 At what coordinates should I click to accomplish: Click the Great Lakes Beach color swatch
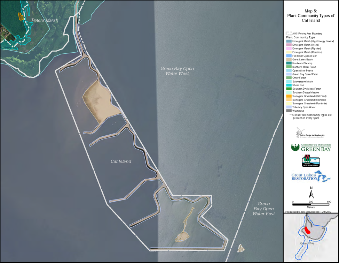(x=289, y=60)
